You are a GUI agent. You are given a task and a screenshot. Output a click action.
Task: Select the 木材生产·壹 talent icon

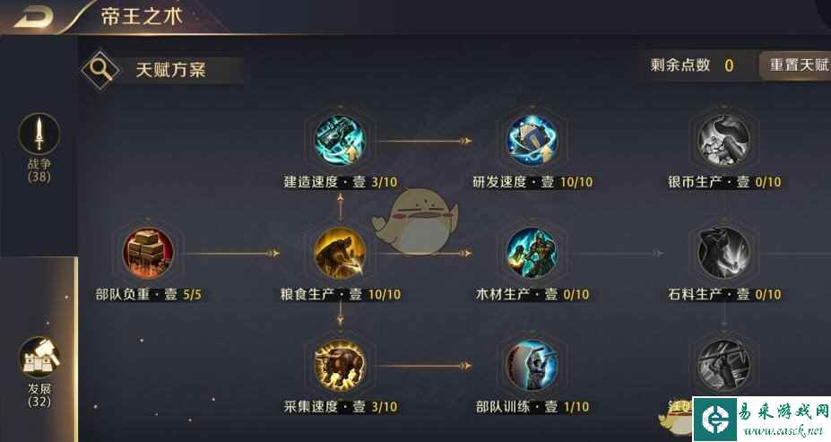click(x=532, y=254)
